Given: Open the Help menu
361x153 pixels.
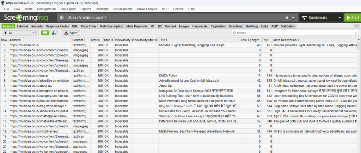Looking at the screenshot, I should pyautogui.click(x=191, y=9).
